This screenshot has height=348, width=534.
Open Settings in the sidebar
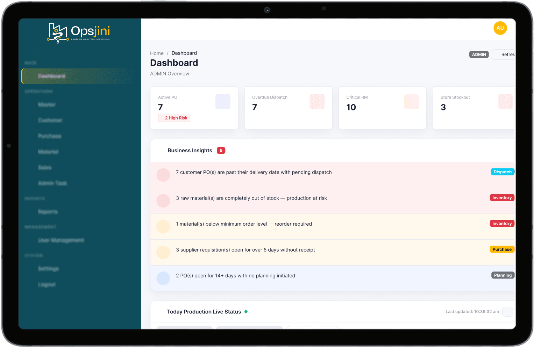click(49, 269)
